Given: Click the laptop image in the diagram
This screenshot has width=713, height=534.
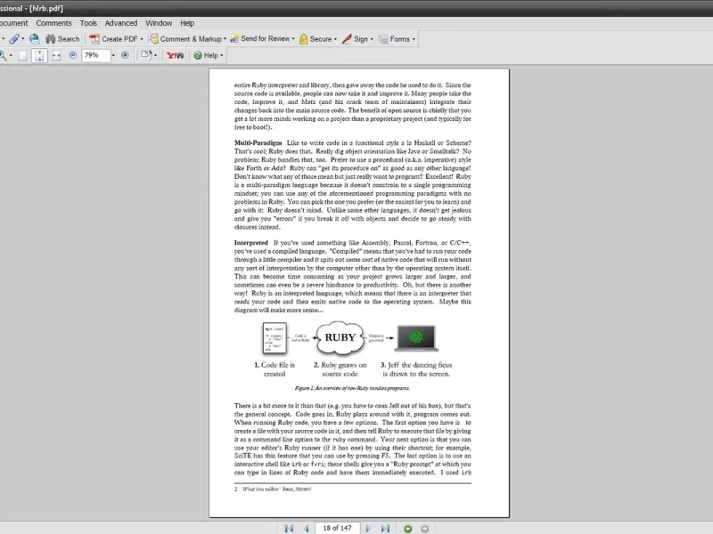Looking at the screenshot, I should [416, 338].
